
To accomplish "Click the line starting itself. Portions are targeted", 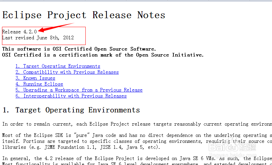I will tap(137, 141).
